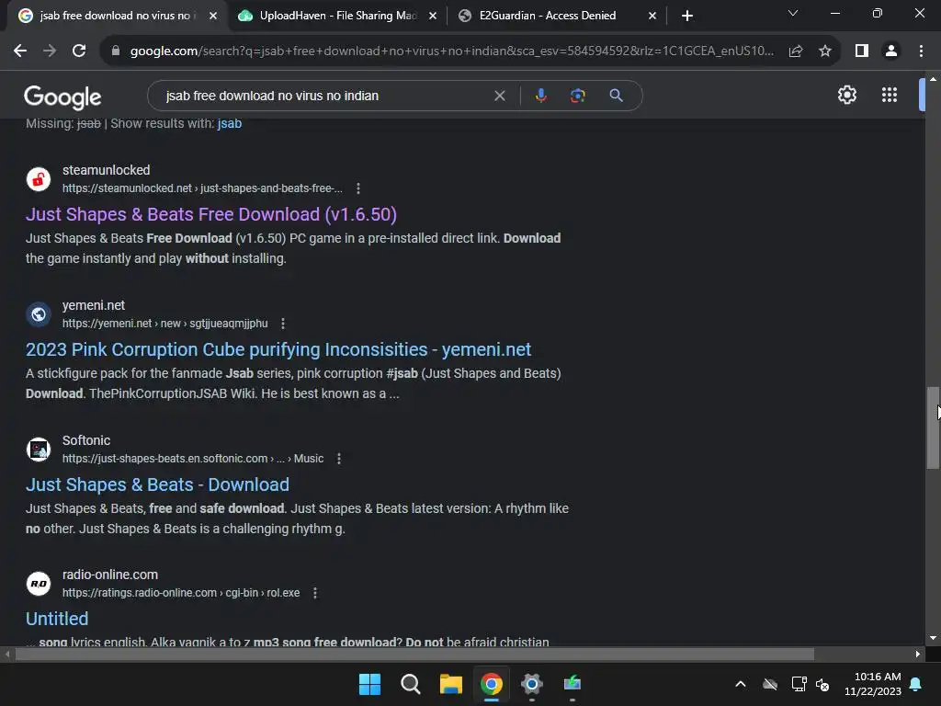This screenshot has height=706, width=941.
Task: Reload the current page
Action: click(79, 51)
